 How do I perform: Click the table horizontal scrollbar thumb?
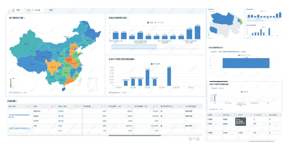[x=135, y=135]
